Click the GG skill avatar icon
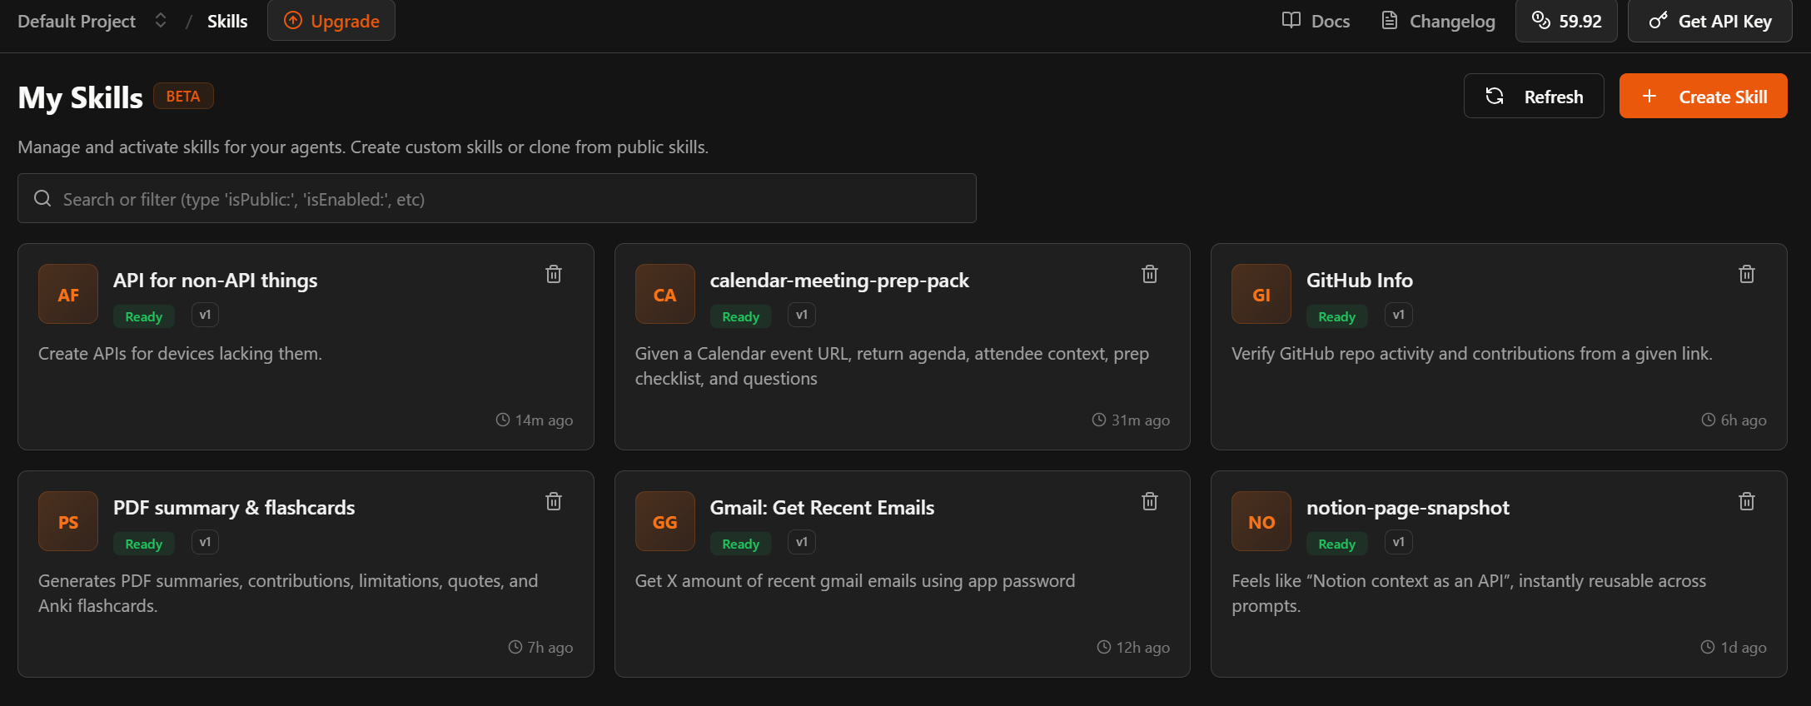This screenshot has width=1811, height=706. click(664, 522)
